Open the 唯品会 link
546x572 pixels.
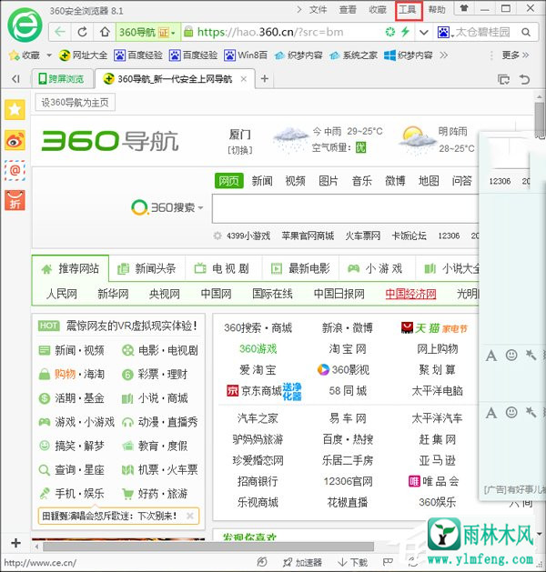(433, 482)
